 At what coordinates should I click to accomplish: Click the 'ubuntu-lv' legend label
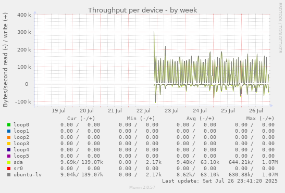(28, 175)
